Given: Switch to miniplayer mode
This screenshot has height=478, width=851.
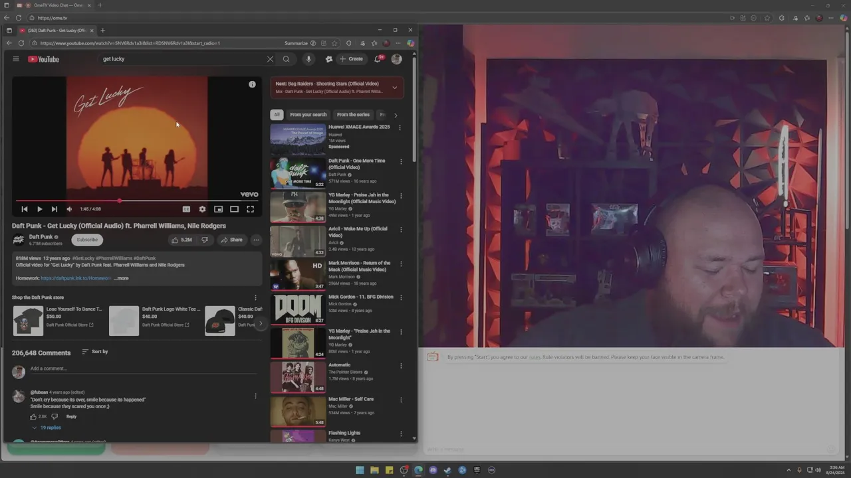Looking at the screenshot, I should point(218,209).
